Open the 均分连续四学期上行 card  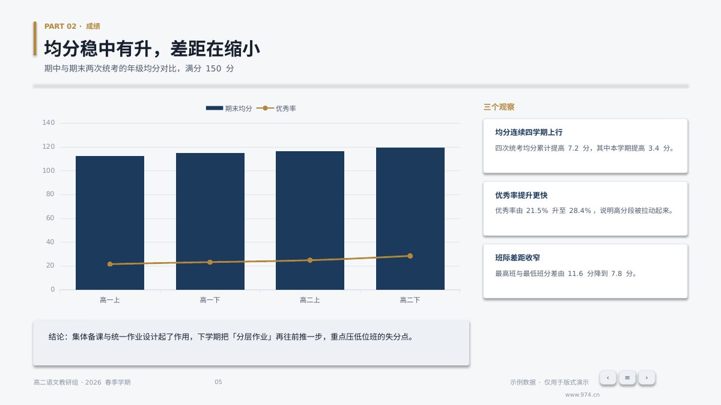[586, 146]
